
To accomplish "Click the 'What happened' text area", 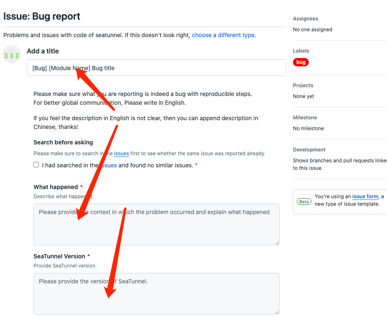I will click(x=156, y=225).
